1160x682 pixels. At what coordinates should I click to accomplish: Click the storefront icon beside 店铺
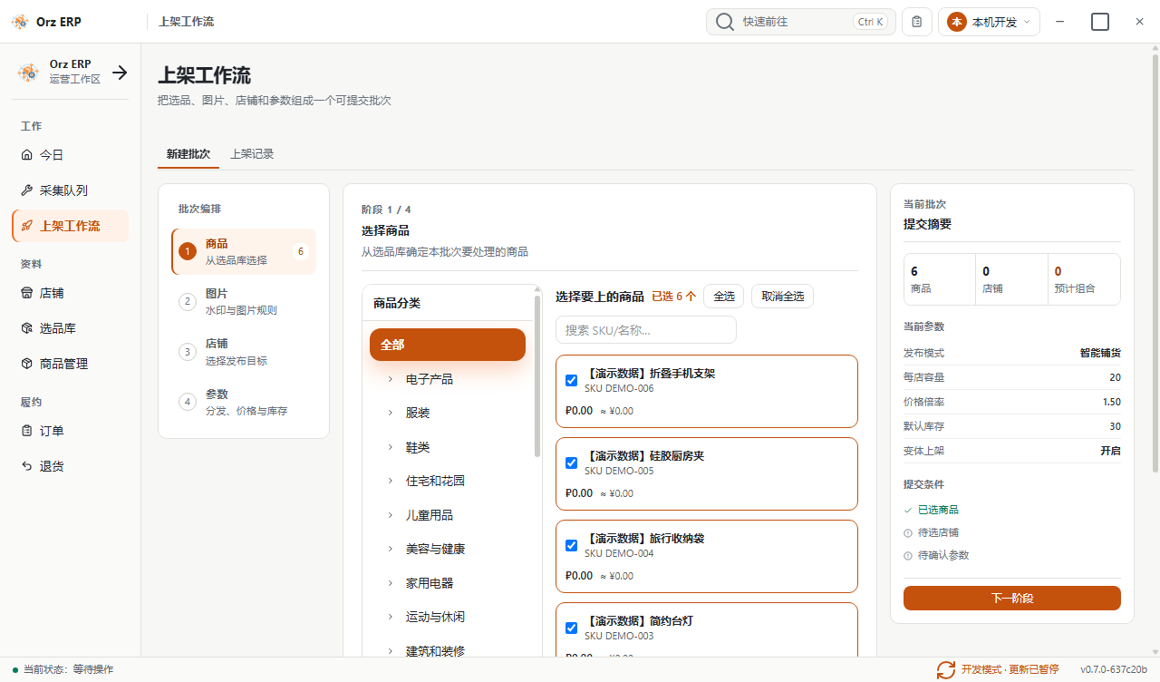tap(26, 293)
